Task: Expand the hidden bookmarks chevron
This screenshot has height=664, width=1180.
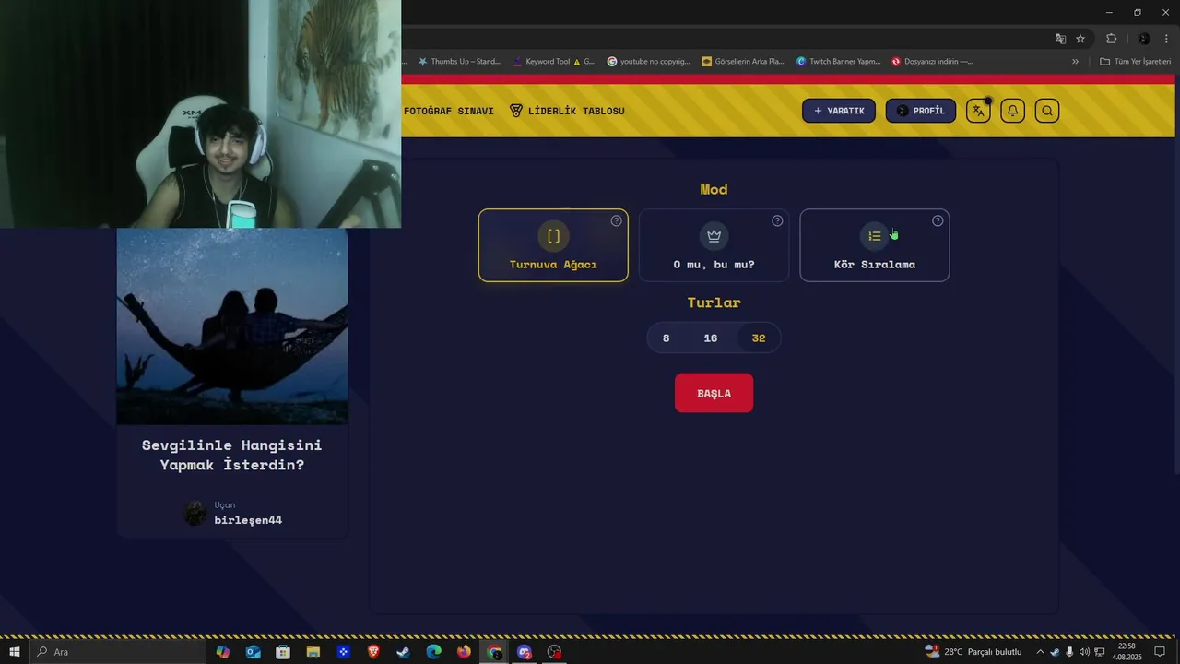Action: 1075,62
